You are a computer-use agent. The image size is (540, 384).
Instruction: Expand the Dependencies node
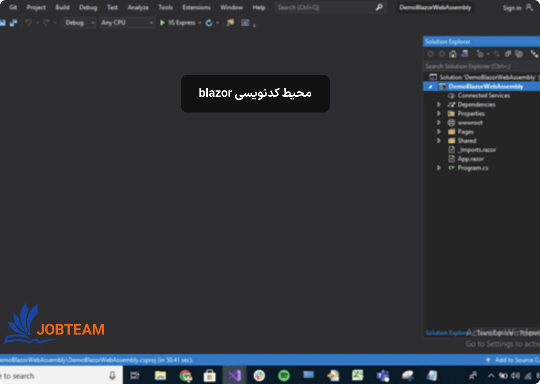click(439, 105)
